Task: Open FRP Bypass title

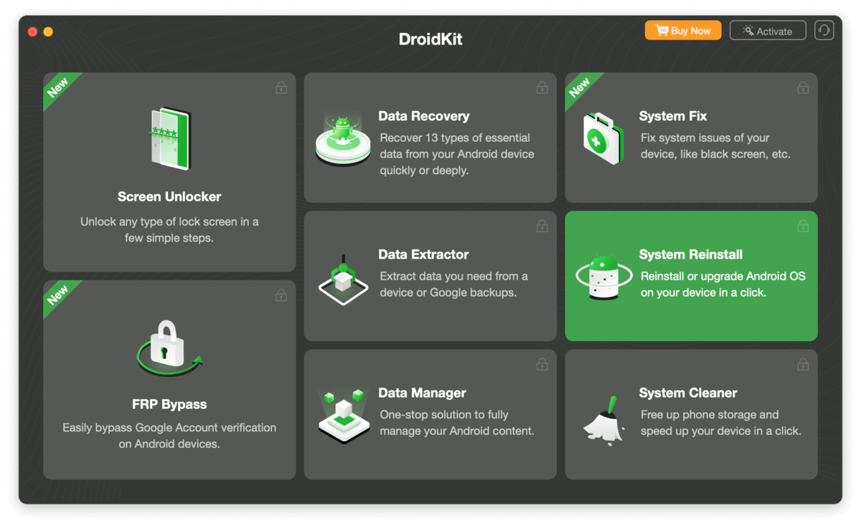Action: tap(169, 404)
